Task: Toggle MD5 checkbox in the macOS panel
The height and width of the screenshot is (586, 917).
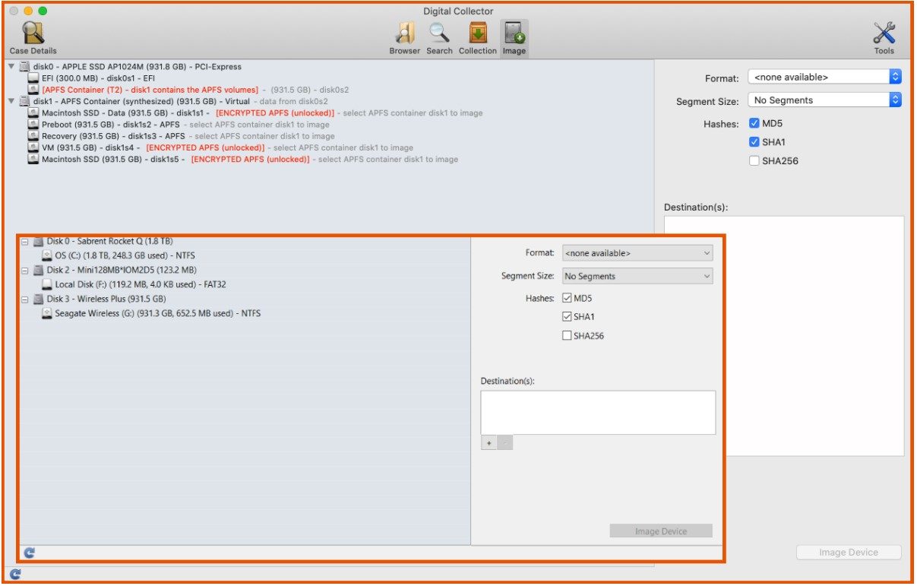Action: [x=754, y=123]
